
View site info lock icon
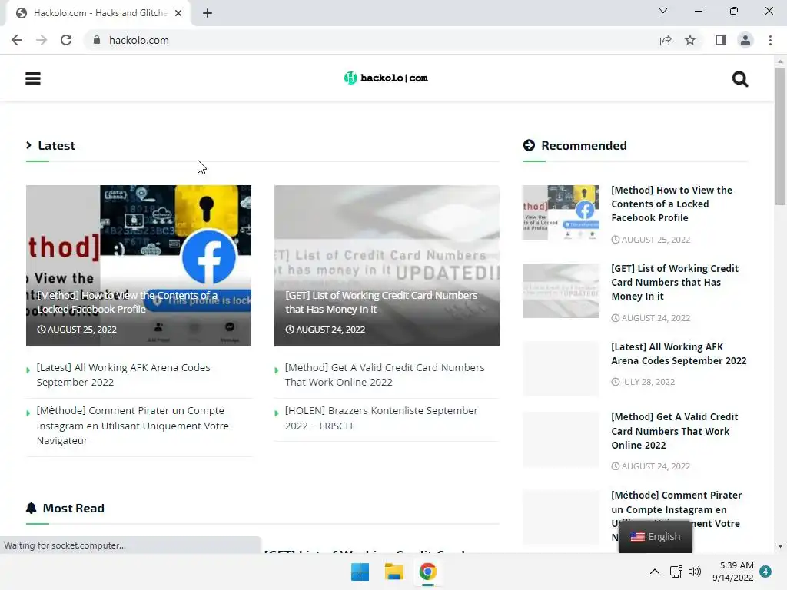pyautogui.click(x=97, y=40)
